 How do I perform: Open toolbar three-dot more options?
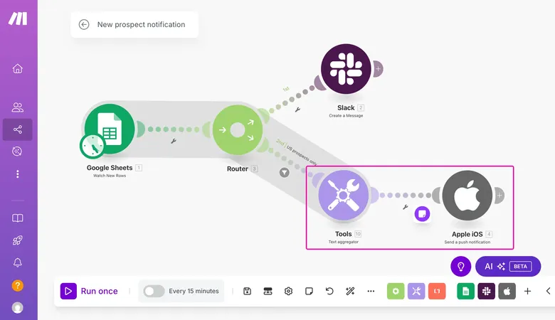pyautogui.click(x=371, y=291)
